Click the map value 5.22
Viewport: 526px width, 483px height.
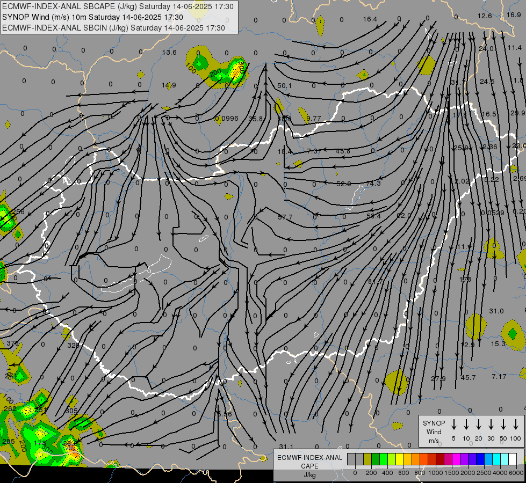point(492,179)
